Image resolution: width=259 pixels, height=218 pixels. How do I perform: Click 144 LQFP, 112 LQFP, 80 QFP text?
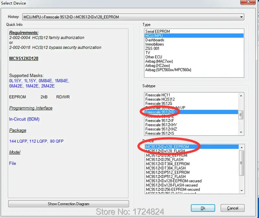pos(36,141)
